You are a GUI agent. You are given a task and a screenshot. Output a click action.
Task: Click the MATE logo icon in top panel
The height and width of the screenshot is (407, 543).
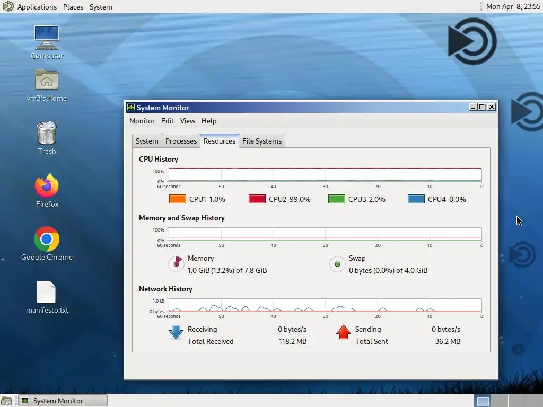click(7, 6)
